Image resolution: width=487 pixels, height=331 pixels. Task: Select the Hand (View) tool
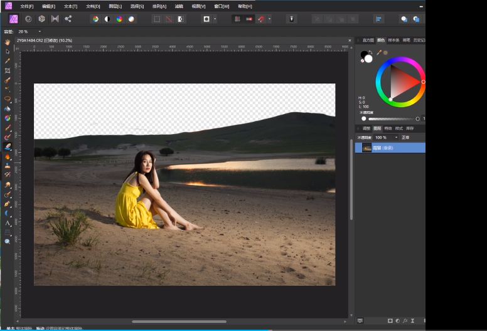pyautogui.click(x=8, y=42)
